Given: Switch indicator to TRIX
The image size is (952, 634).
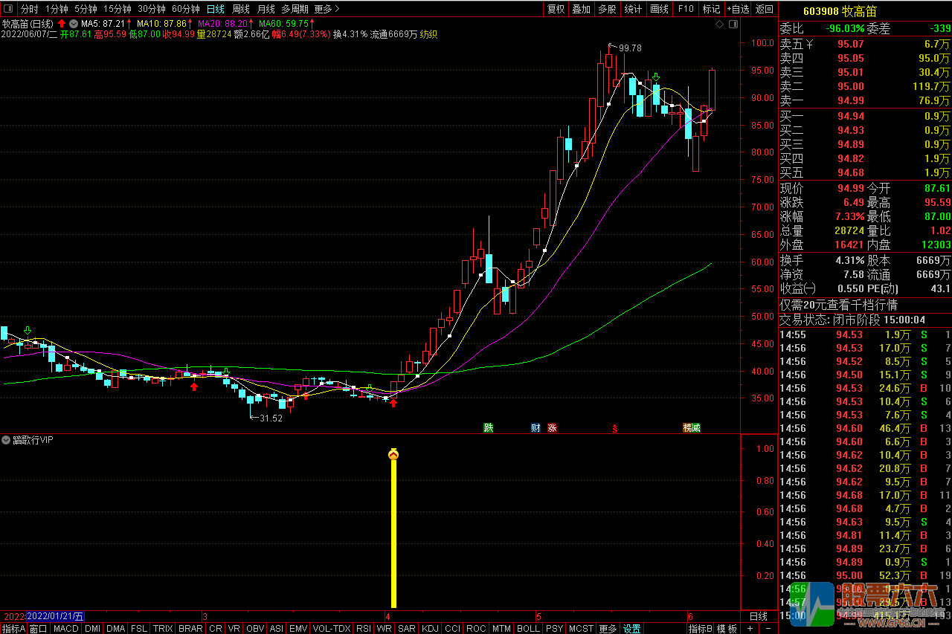Looking at the screenshot, I should 163,629.
